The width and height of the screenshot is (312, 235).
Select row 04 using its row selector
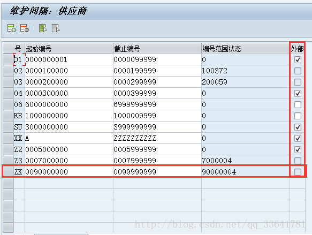[x=8, y=93]
